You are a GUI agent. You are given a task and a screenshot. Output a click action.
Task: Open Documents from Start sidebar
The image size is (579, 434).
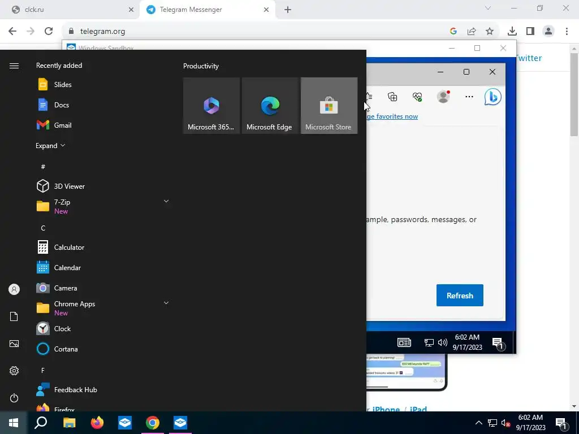tap(14, 316)
